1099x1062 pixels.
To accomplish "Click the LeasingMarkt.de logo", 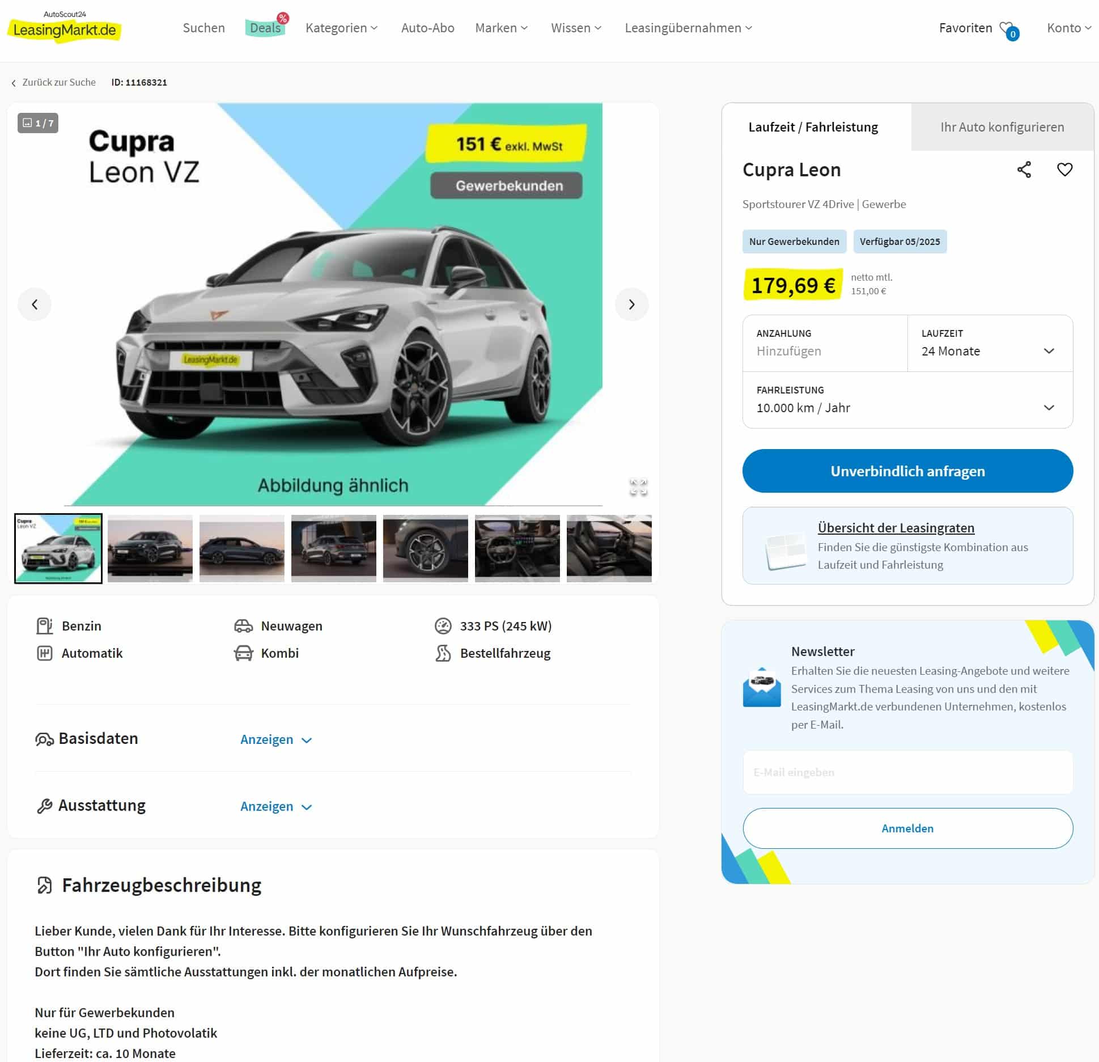I will [x=65, y=27].
